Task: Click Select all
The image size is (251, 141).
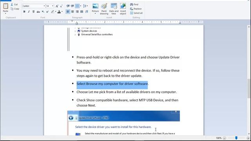Action: pyautogui.click(x=136, y=13)
